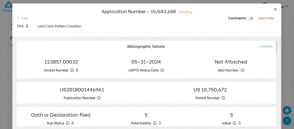Click the Patent Number info icon
Viewport: 294px width, 129px height.
[x=223, y=98]
